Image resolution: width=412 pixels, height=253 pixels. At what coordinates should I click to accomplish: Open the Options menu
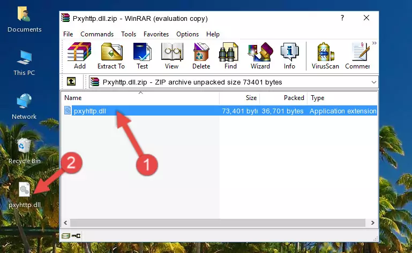point(188,34)
